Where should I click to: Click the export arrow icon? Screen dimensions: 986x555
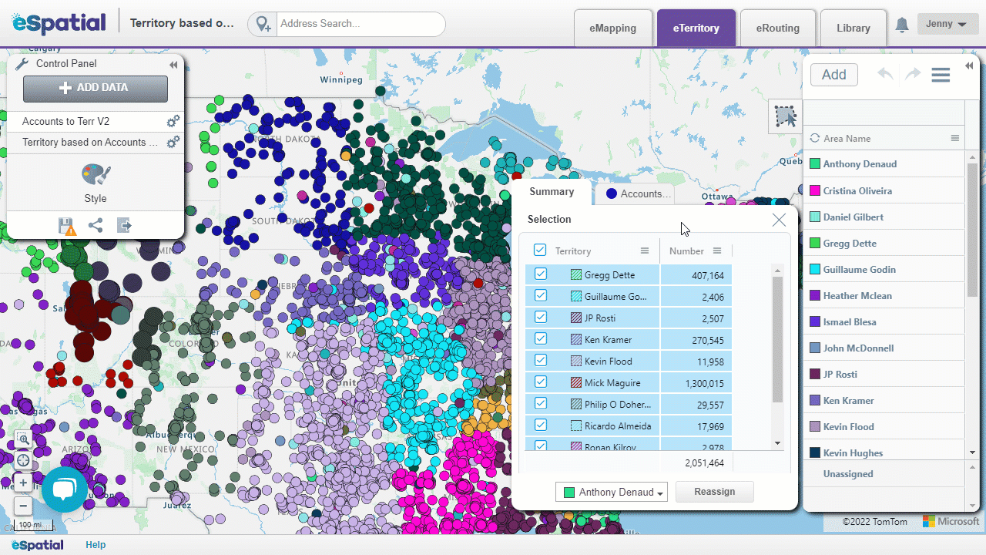pos(124,226)
